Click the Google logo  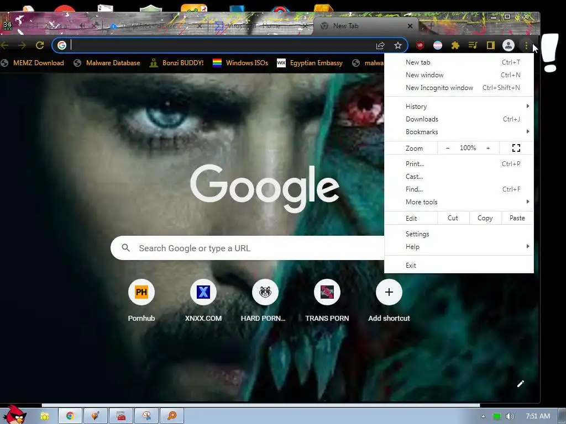(x=265, y=188)
